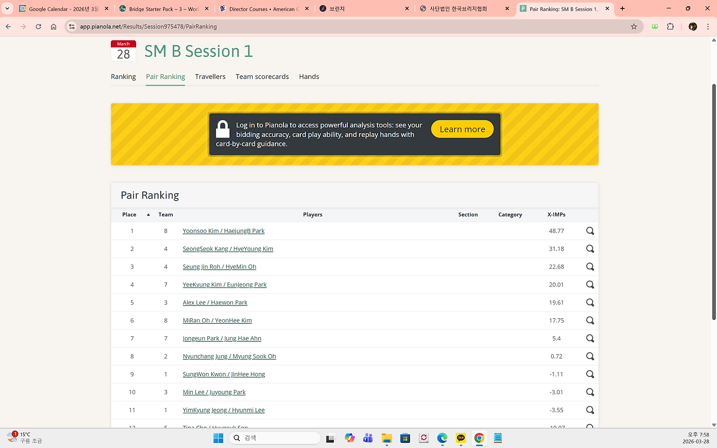717x448 pixels.
Task: Open the Hands tab
Action: (x=309, y=77)
